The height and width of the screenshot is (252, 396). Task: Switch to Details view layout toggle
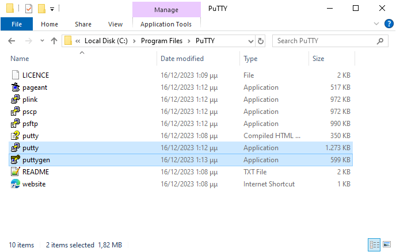(x=374, y=245)
